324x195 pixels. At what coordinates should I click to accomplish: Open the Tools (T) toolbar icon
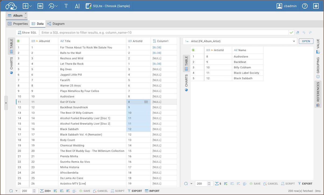coord(66,6)
